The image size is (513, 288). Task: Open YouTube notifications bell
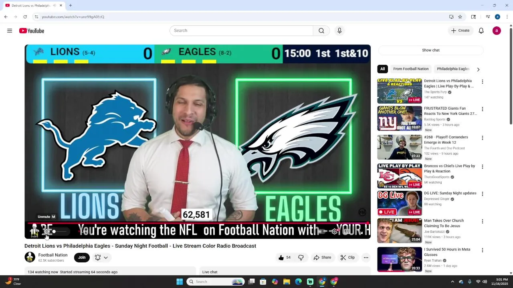[x=481, y=31]
